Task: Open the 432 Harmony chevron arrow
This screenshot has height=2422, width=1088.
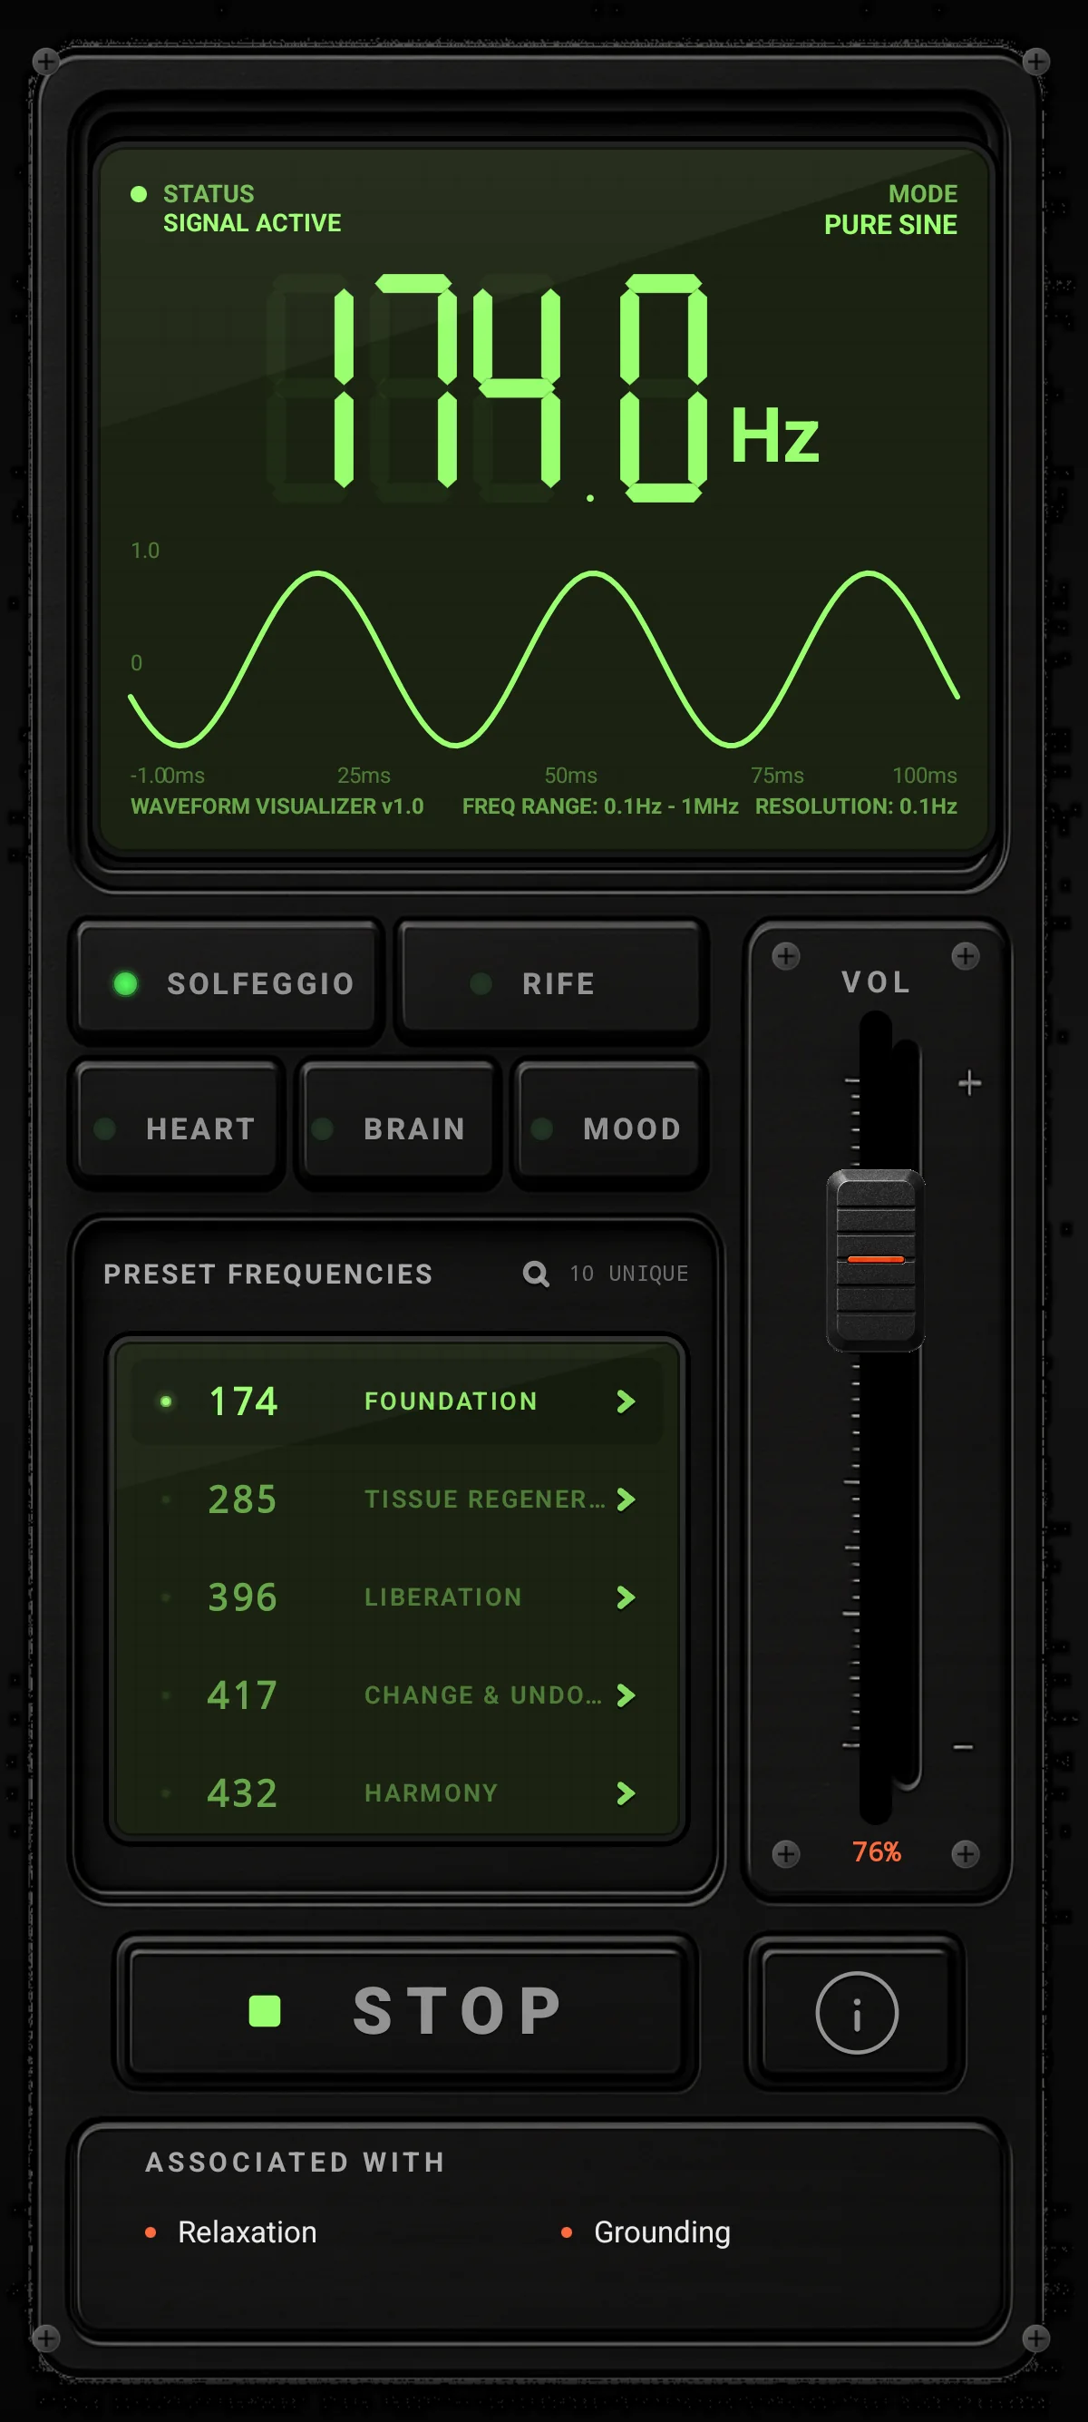Action: [x=626, y=1793]
